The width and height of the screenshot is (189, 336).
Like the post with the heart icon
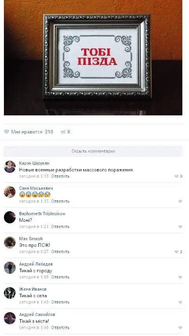(x=7, y=132)
